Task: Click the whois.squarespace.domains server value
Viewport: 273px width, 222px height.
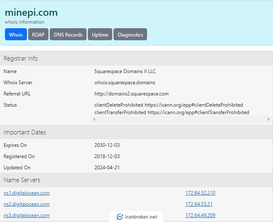Action: pos(125,83)
